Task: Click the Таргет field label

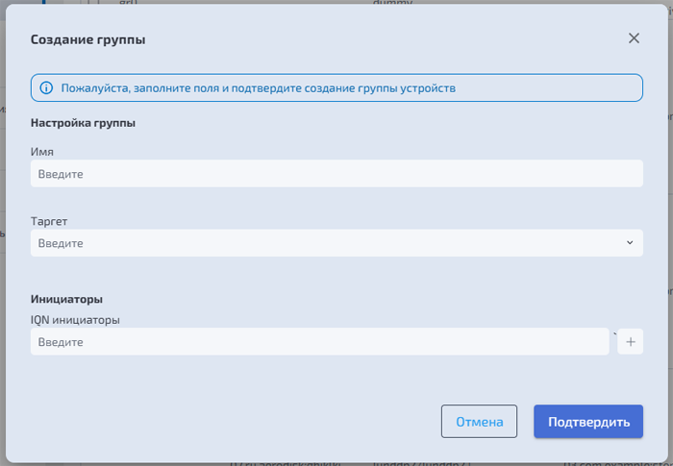Action: pos(49,221)
